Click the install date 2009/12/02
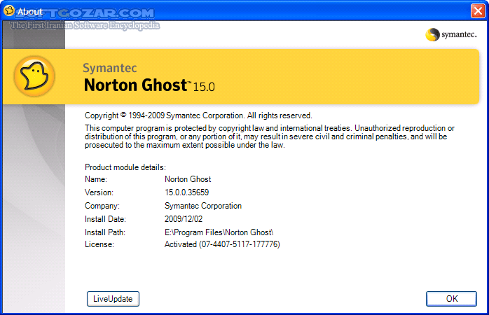This screenshot has width=489, height=315. click(184, 218)
